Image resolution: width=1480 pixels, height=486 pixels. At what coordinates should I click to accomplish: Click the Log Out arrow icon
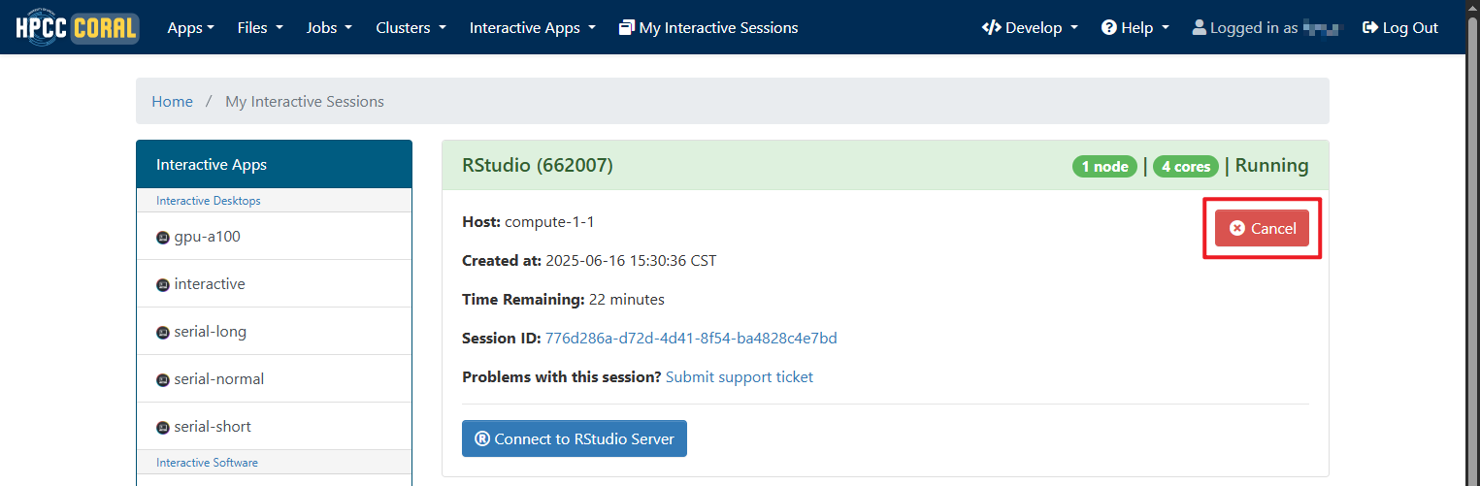pos(1370,28)
